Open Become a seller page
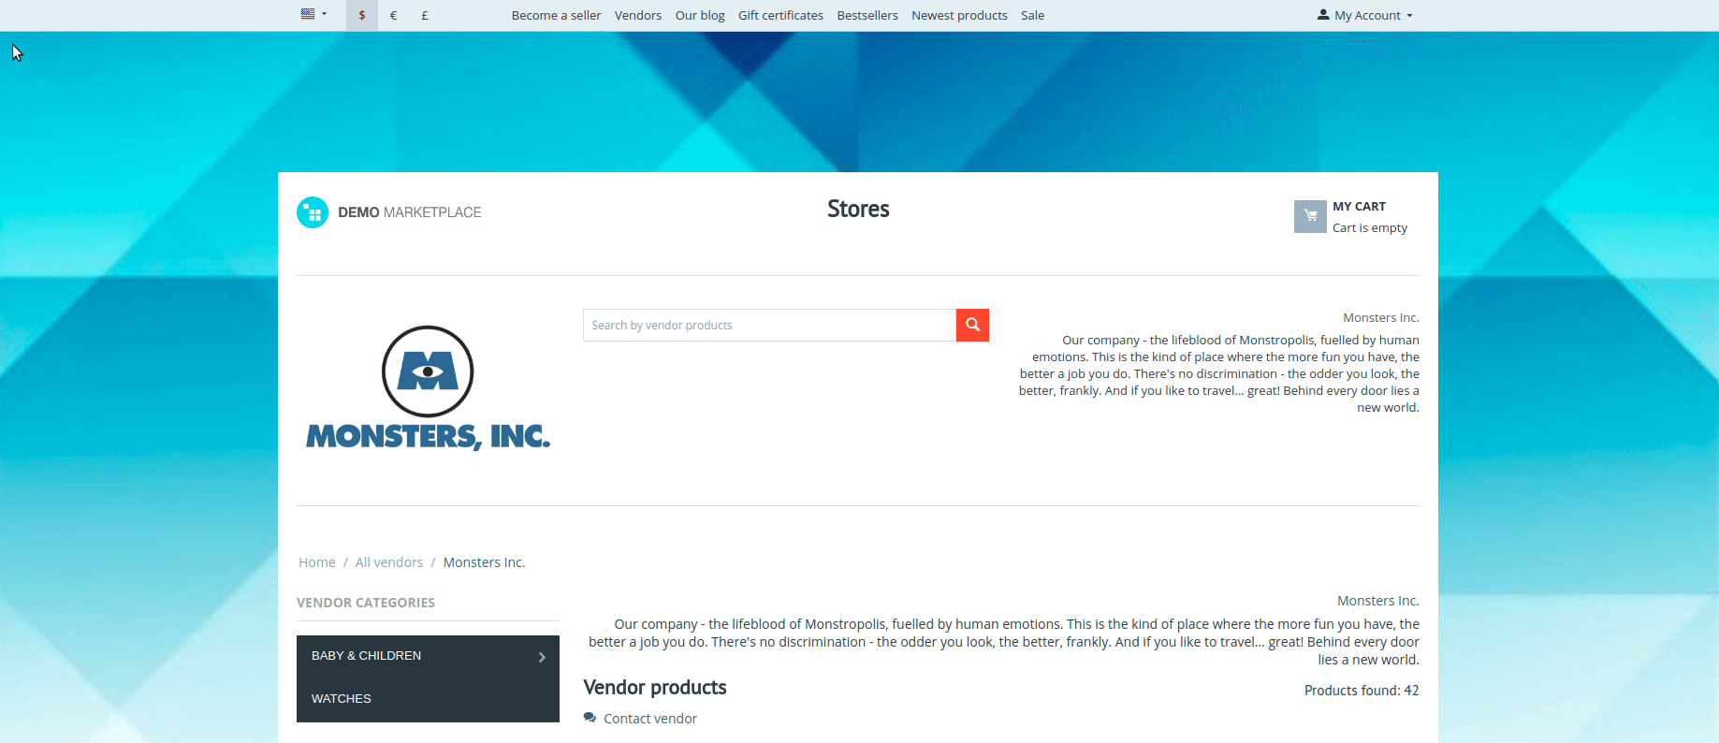 pos(556,15)
